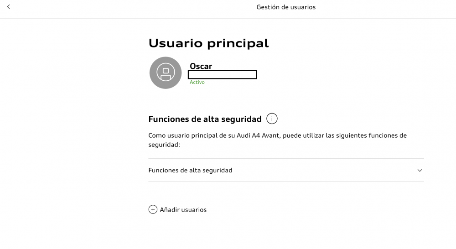Go back using the top-left arrow
This screenshot has width=456, height=249.
point(8,7)
